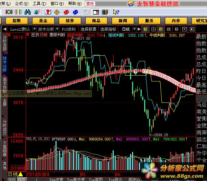The image size is (207, 181).
Task: Click the scroll-right arrow after 日线
Action: click(x=139, y=29)
